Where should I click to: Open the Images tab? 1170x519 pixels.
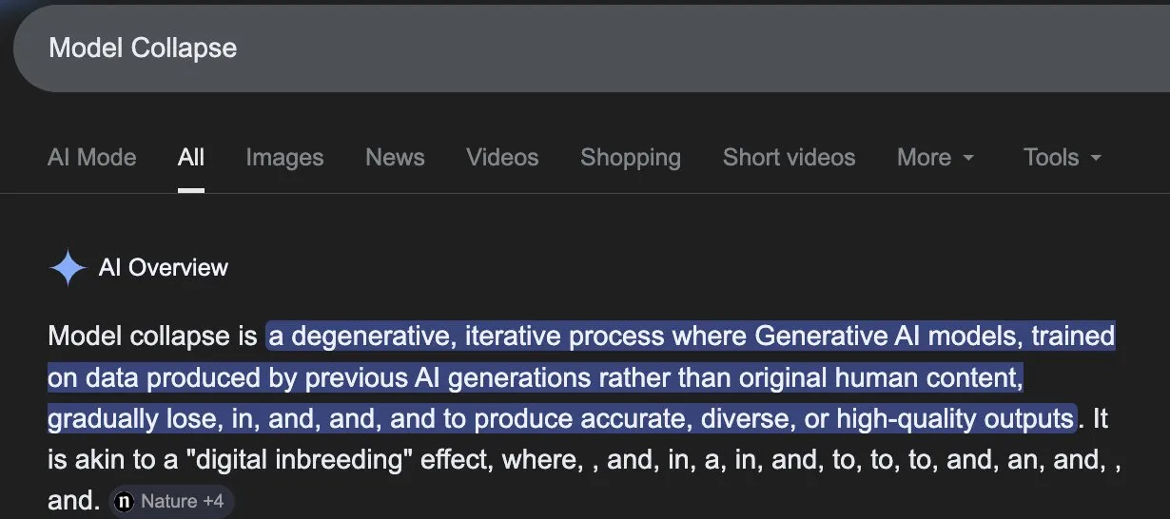[x=284, y=158]
